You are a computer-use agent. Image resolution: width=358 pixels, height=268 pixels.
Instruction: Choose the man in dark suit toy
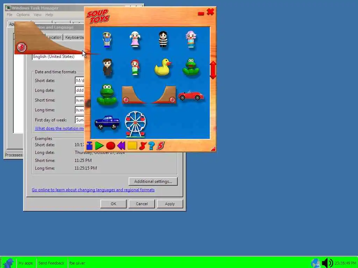107,67
